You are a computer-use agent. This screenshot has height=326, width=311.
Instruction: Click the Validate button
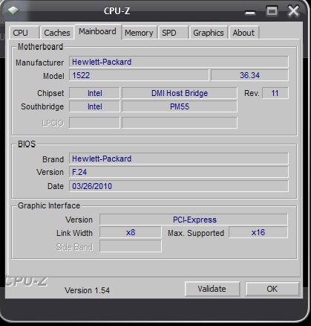coord(212,289)
